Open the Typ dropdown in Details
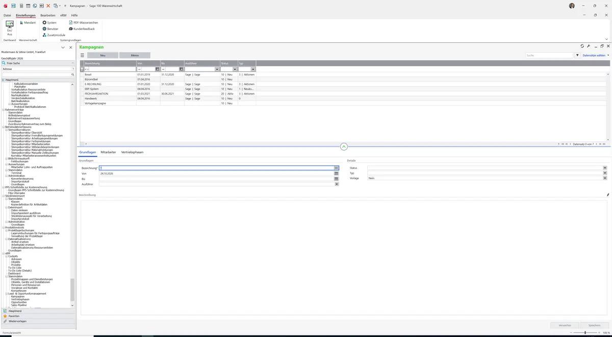 [605, 173]
